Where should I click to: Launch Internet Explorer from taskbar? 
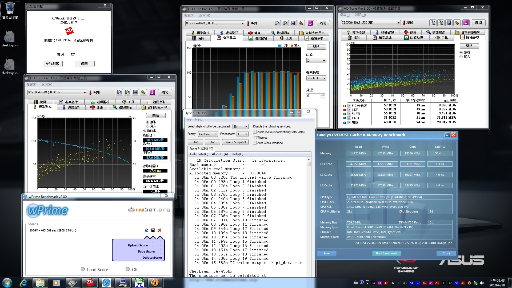click(24, 283)
